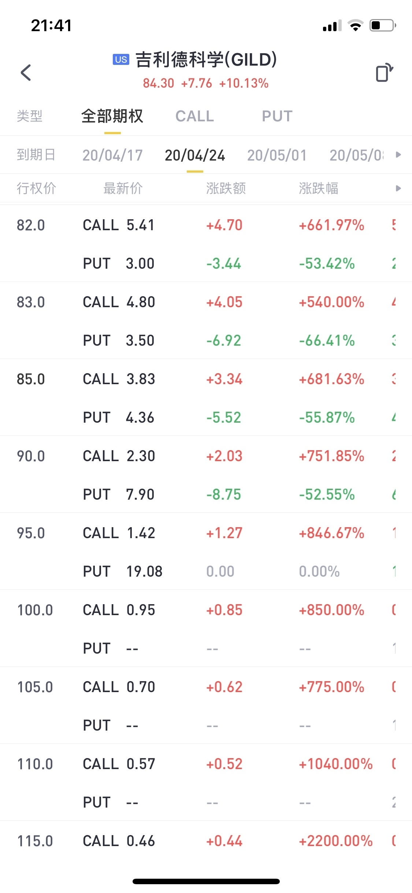Tap the home indicator bar

tap(206, 881)
